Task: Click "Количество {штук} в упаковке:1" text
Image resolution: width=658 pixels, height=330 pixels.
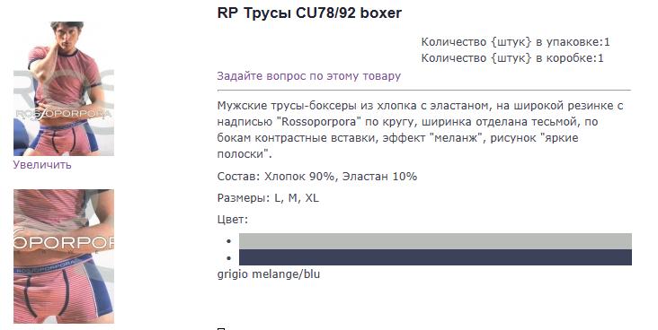Action: coord(515,42)
